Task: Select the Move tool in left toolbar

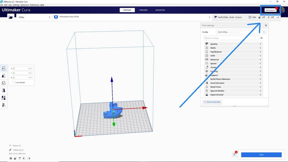Action: 4,68
